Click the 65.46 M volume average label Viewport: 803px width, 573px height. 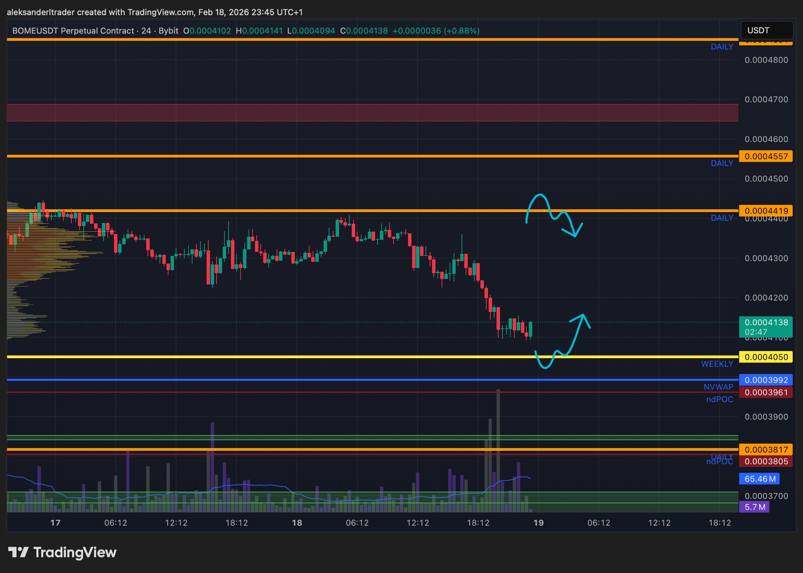759,479
